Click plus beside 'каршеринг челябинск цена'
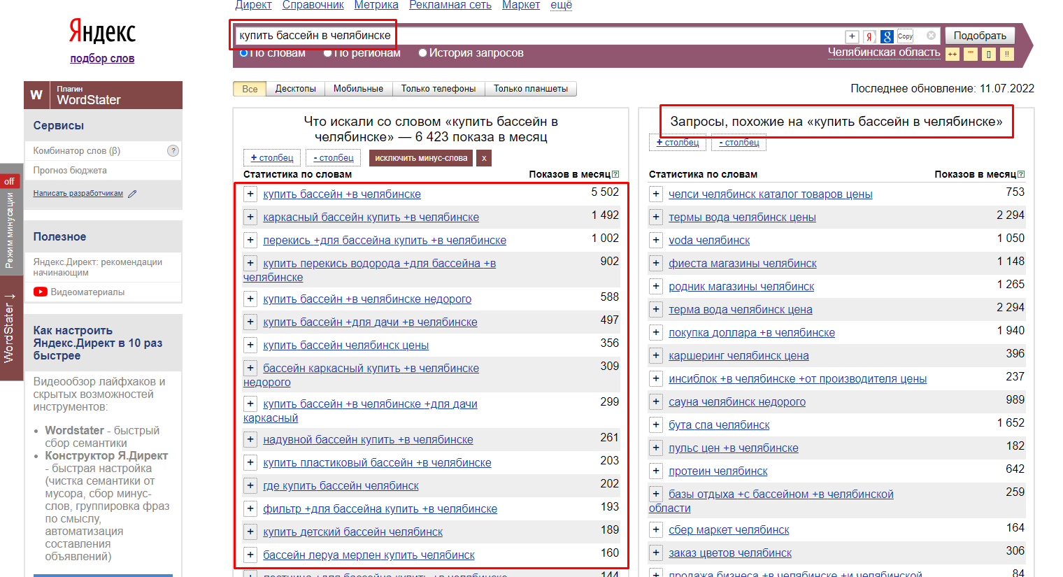This screenshot has width=1063, height=577. coord(656,355)
